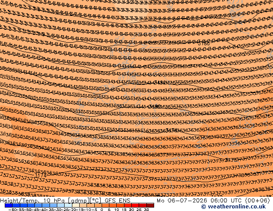Click the legend value '25'
This screenshot has width=273, height=211.
[139, 209]
